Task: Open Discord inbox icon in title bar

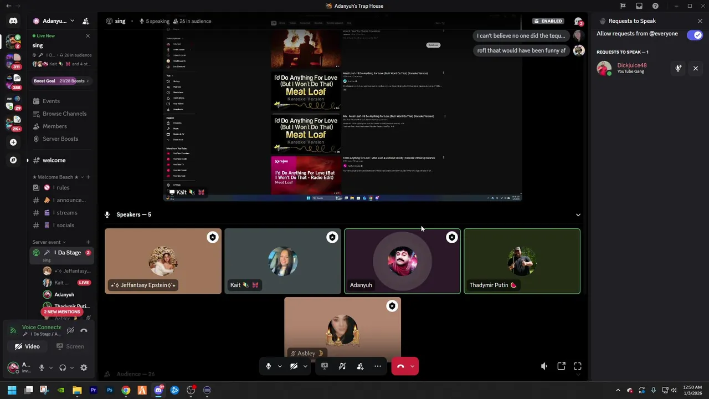Action: pos(639,6)
